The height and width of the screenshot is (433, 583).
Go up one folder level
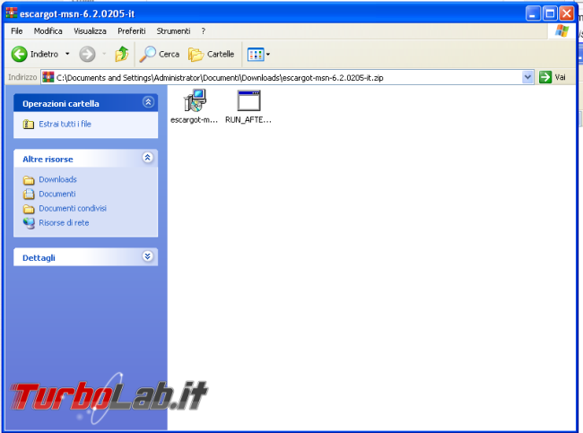122,55
